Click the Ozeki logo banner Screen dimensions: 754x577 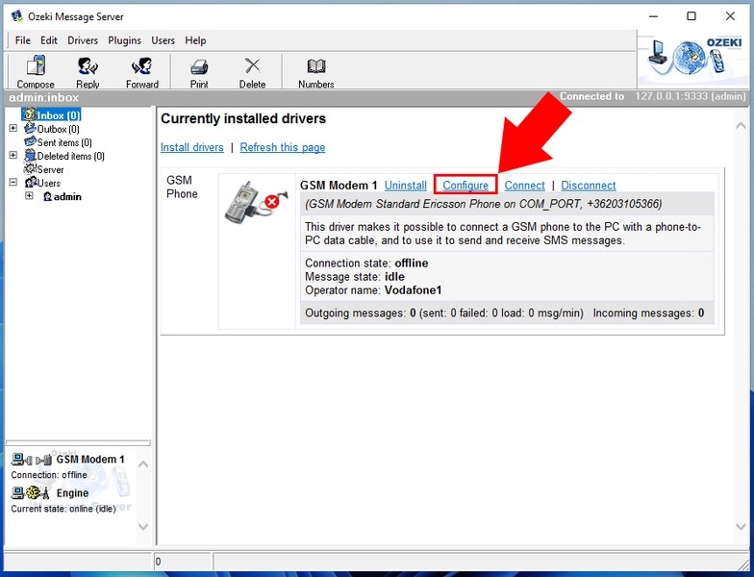click(x=692, y=58)
